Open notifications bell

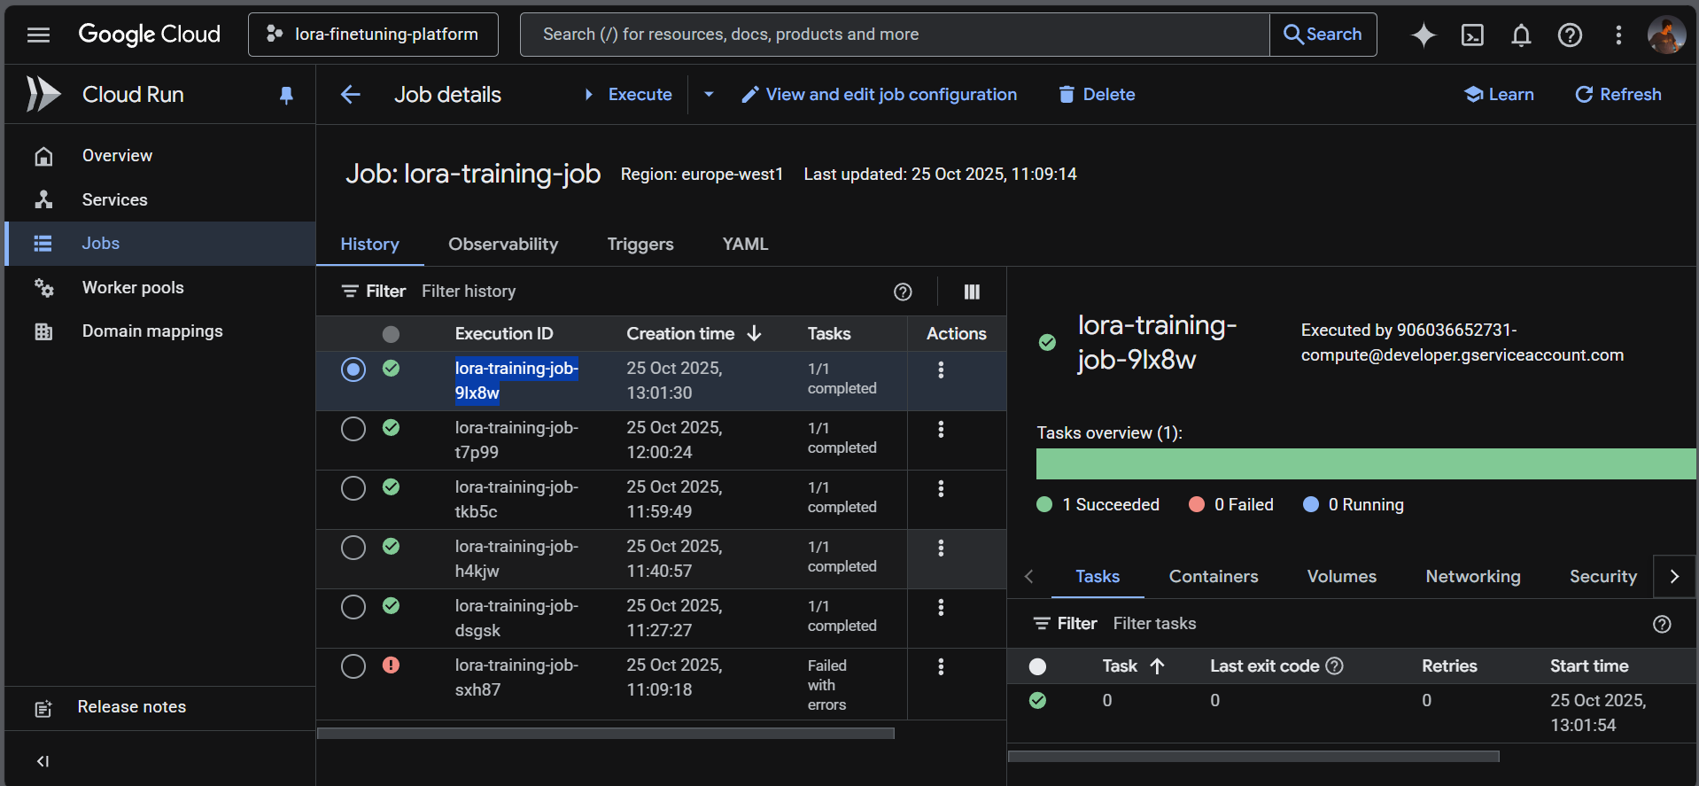[x=1521, y=35]
